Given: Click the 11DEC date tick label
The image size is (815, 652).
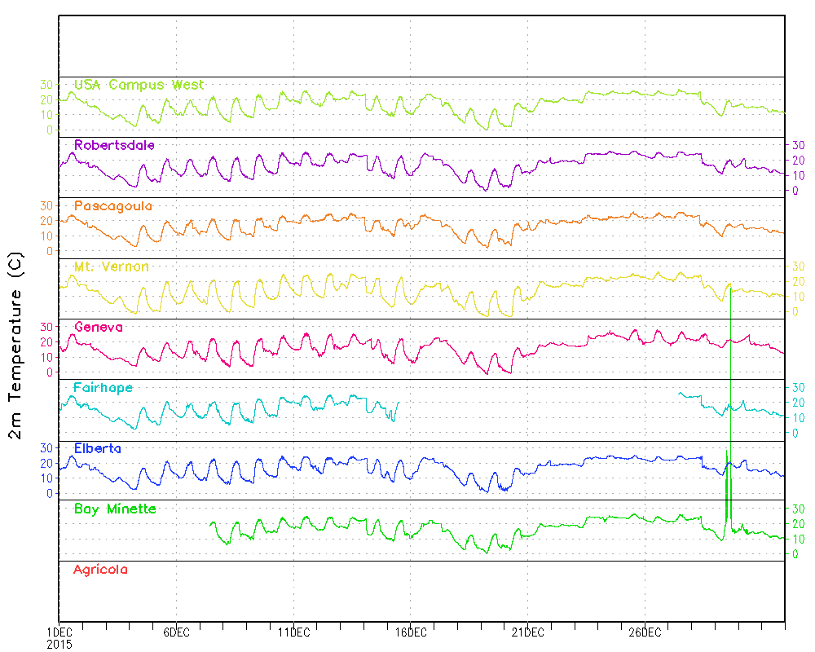Looking at the screenshot, I should tap(293, 632).
